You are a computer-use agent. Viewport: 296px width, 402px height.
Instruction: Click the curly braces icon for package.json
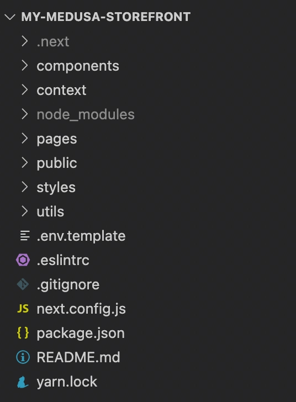23,333
